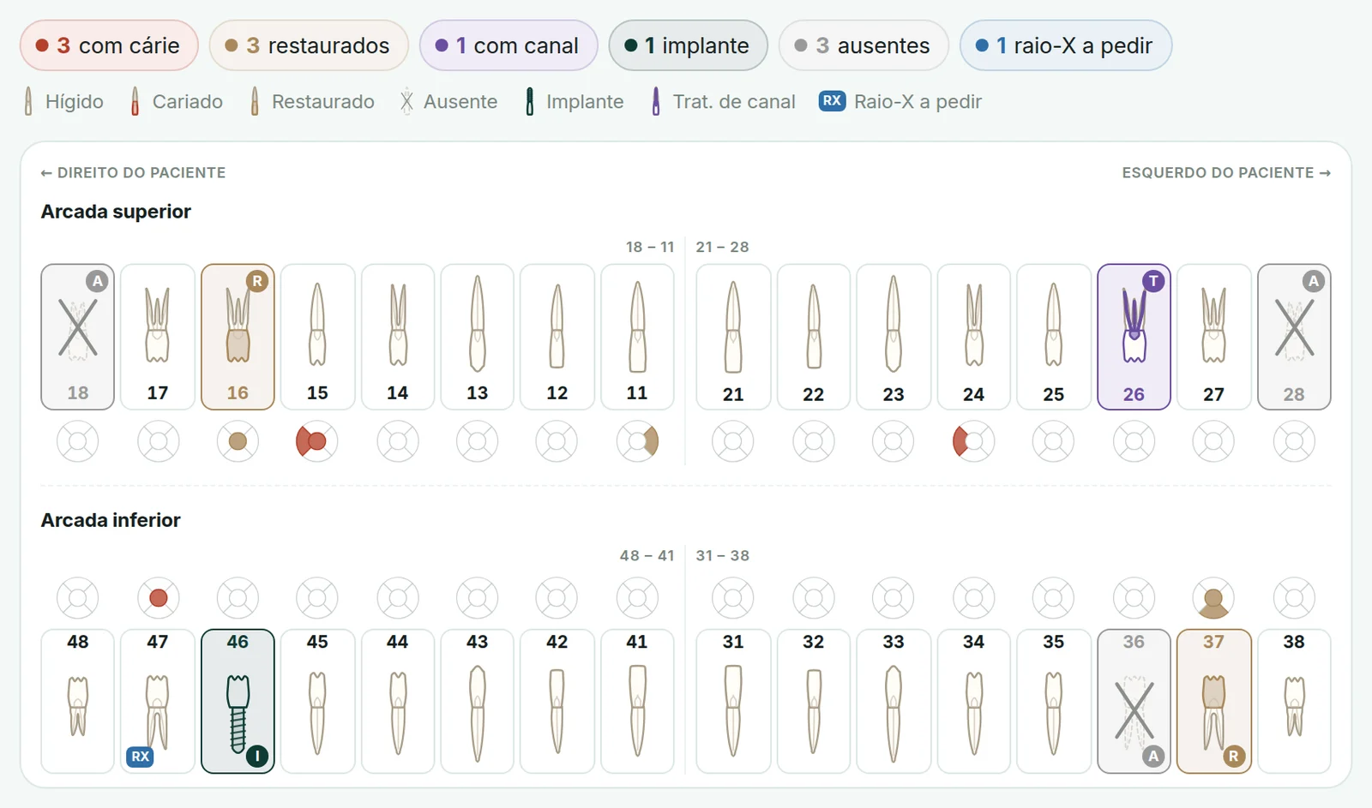The image size is (1372, 808).
Task: Select absent tooth 18 card
Action: click(78, 337)
